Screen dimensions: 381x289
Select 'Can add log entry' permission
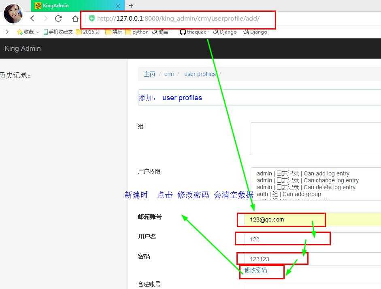303,173
